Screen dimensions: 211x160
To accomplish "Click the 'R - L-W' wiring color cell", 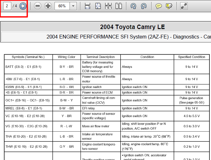I will (66, 126).
